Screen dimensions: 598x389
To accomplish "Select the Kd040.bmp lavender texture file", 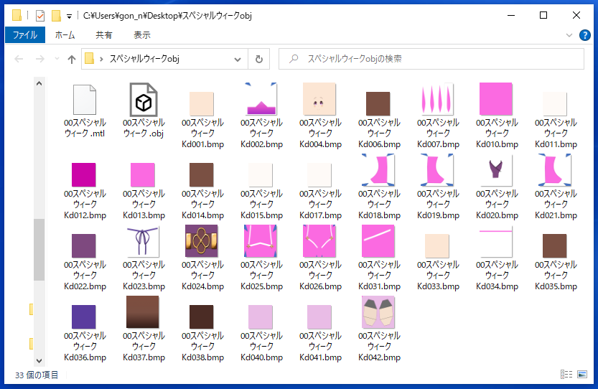I will point(261,317).
